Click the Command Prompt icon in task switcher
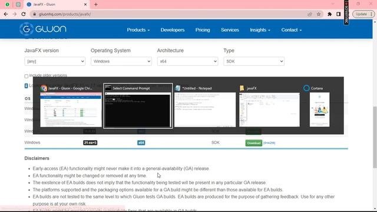377x212 pixels. click(108, 88)
